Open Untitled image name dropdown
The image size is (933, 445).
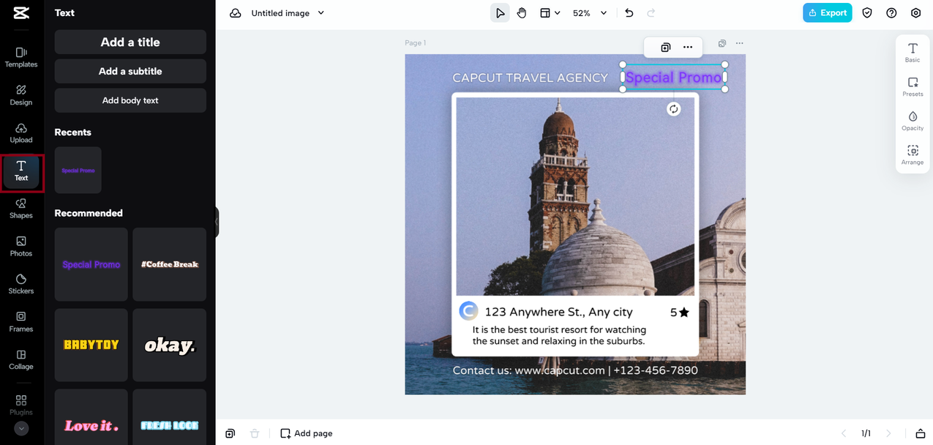click(x=288, y=13)
